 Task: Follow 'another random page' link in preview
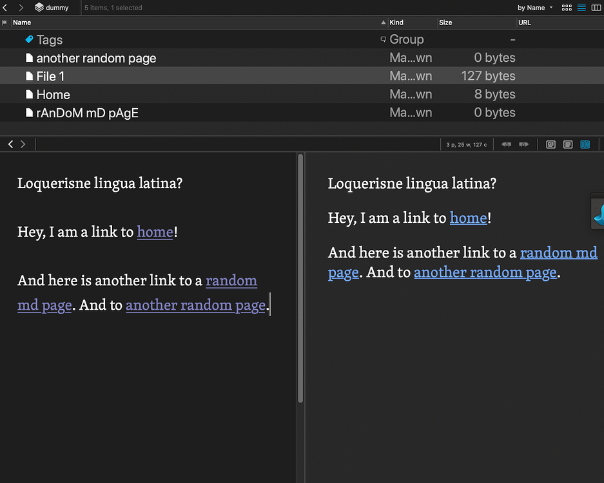[x=485, y=272]
